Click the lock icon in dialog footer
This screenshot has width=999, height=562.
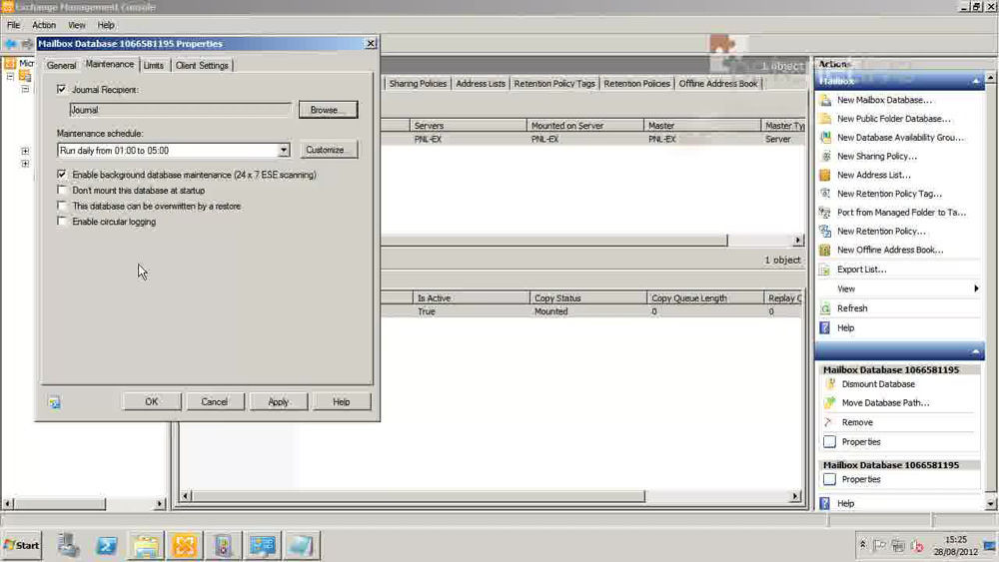click(x=54, y=402)
